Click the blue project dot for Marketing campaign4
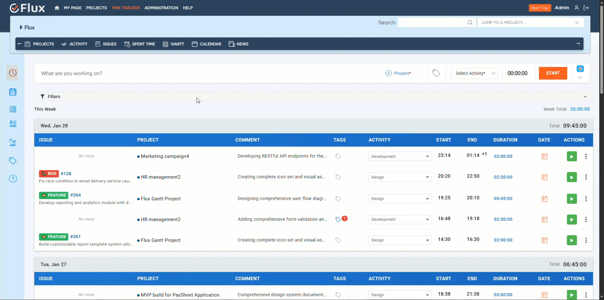 pyautogui.click(x=138, y=157)
